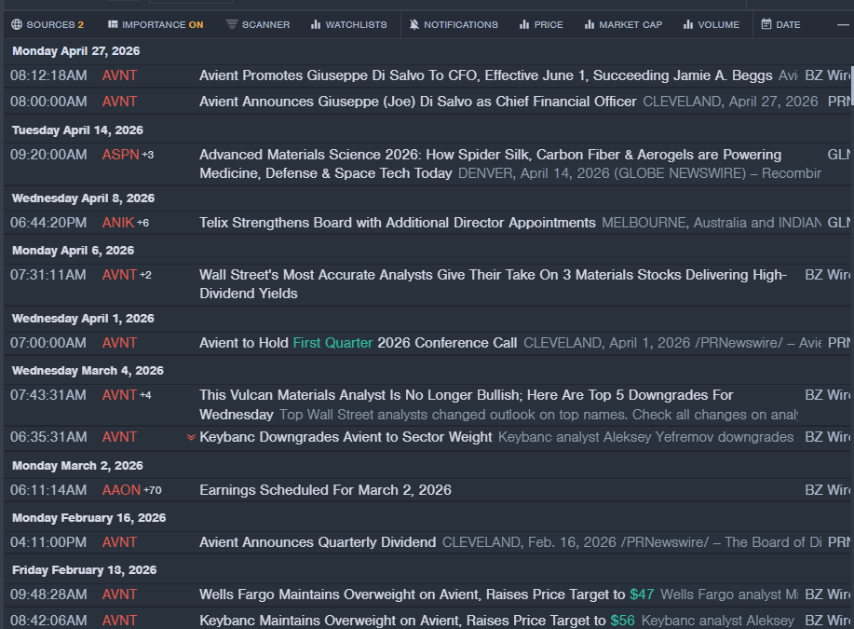Click the 09:20:00AM timestamp
The height and width of the screenshot is (629, 854).
(x=48, y=155)
